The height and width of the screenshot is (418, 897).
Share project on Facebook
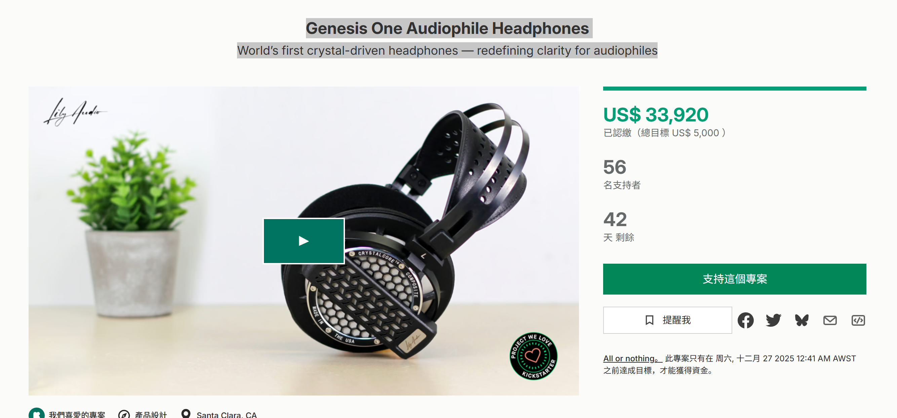[745, 320]
